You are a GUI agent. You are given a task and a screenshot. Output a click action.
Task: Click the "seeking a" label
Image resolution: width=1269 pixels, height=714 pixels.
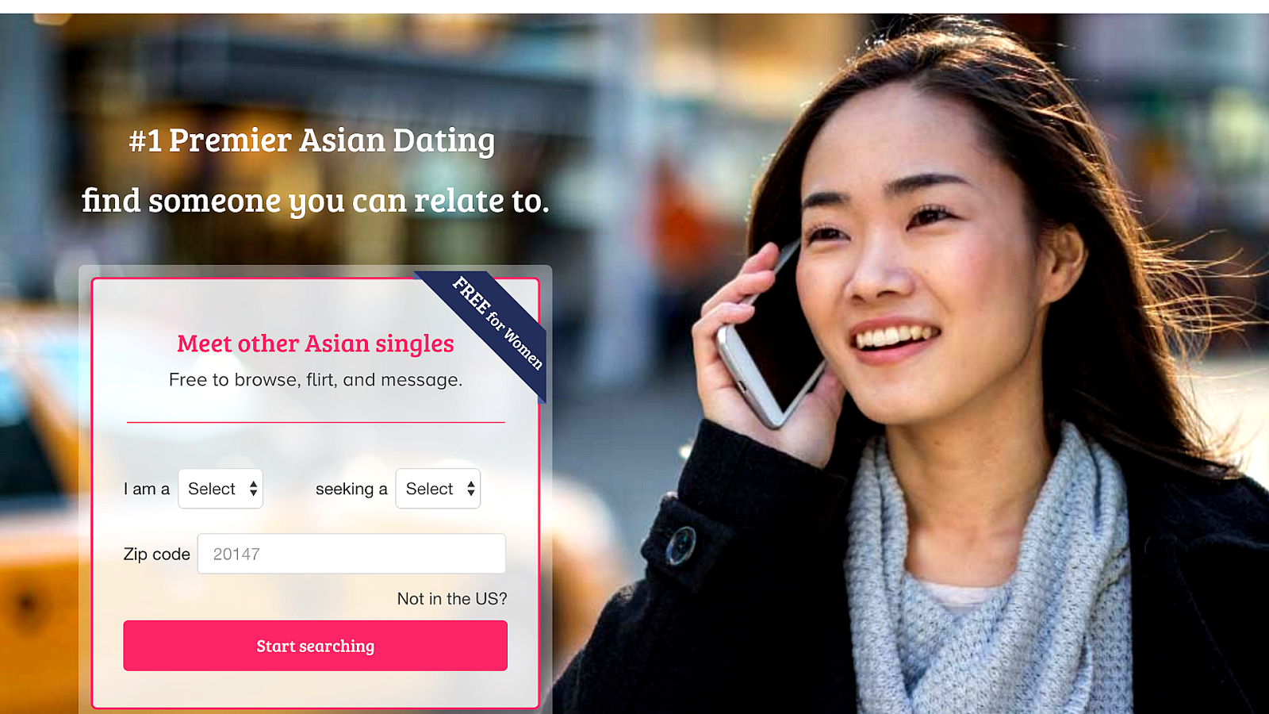click(x=351, y=489)
